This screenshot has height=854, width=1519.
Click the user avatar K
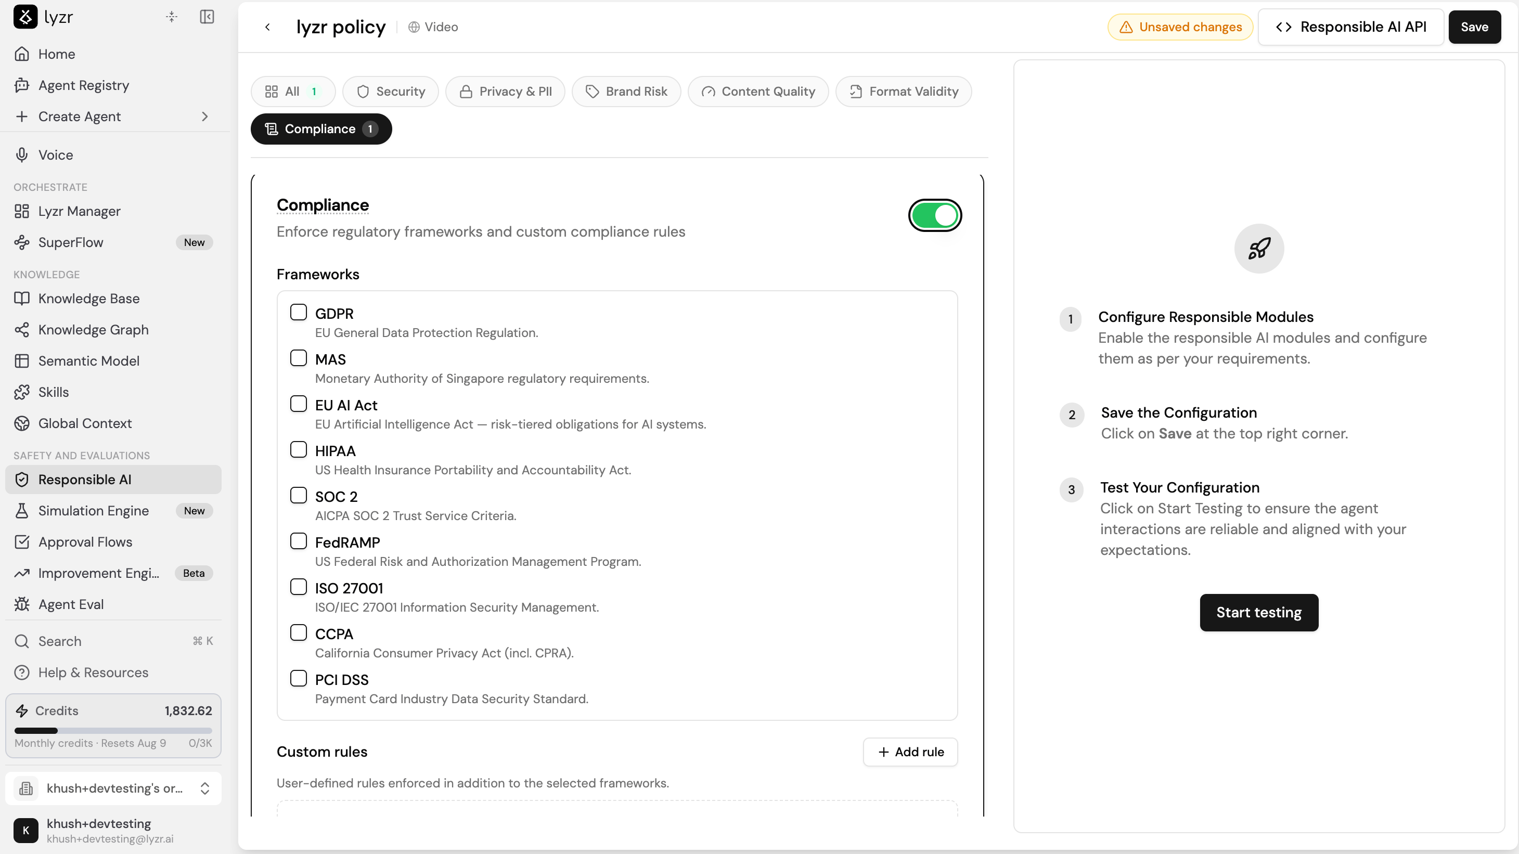pos(26,831)
